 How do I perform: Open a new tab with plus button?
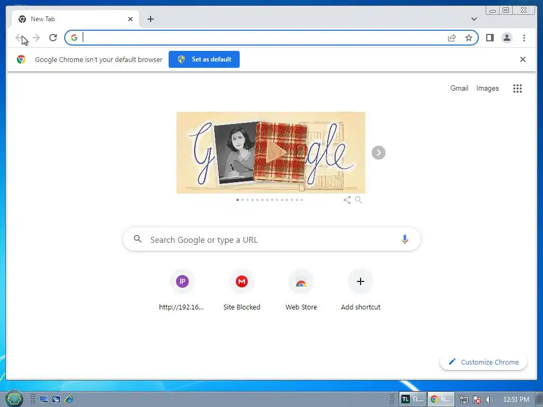coord(150,19)
